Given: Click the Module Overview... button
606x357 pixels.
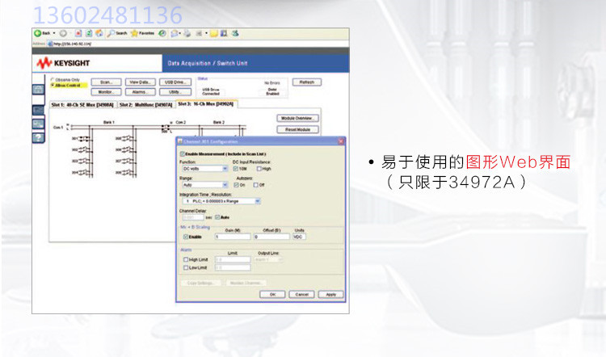Looking at the screenshot, I should coord(298,118).
